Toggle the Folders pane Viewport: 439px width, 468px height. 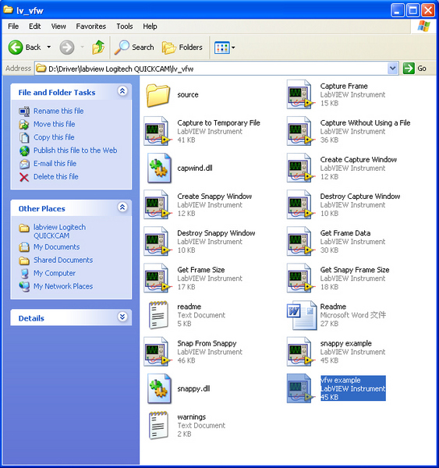tap(182, 47)
